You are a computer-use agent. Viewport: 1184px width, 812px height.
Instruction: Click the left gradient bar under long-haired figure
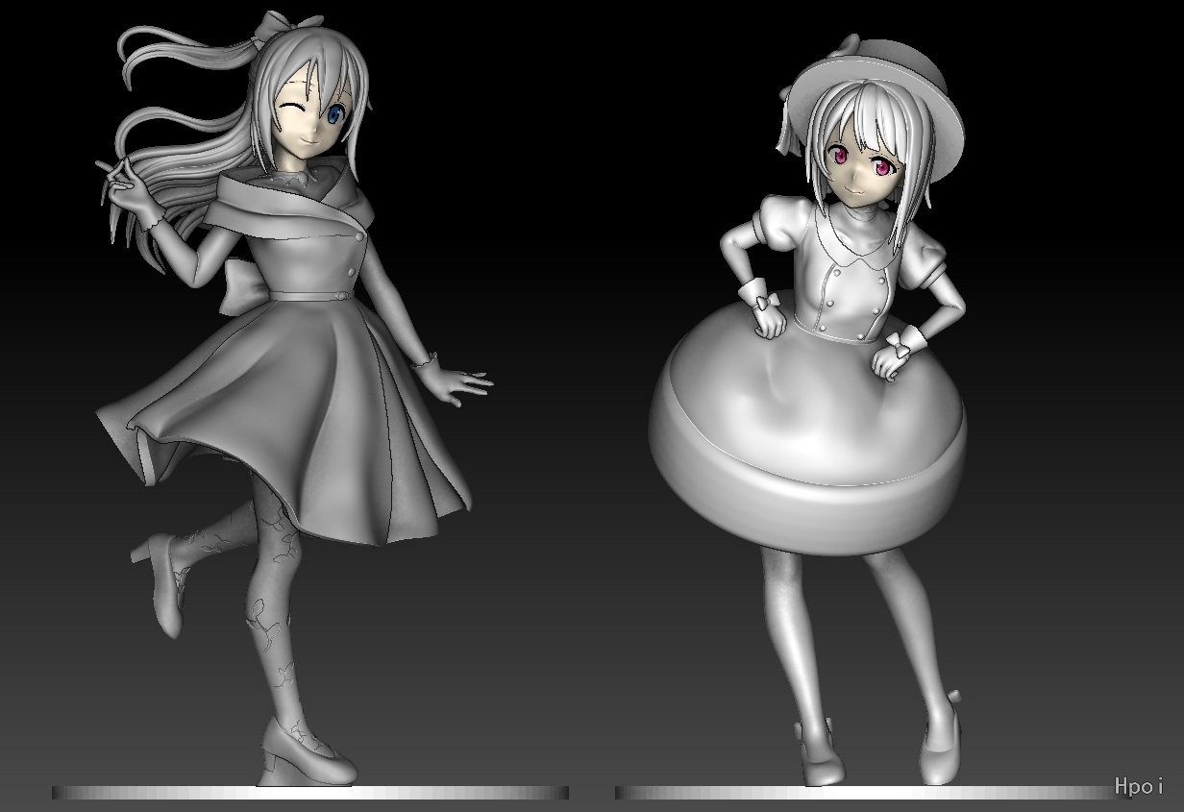coord(309,793)
